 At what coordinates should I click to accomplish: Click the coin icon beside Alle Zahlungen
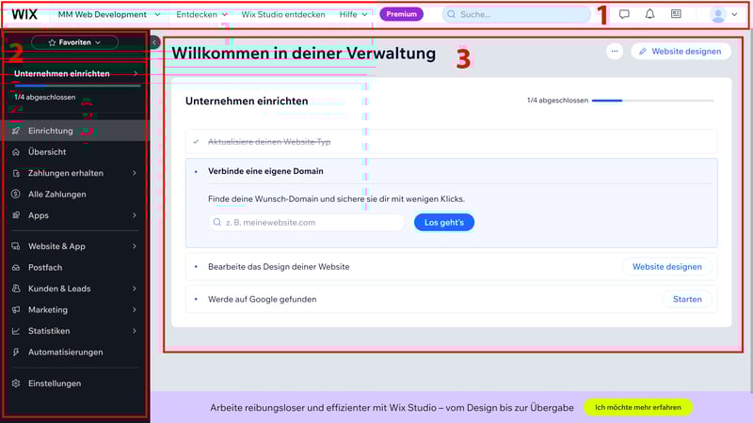(x=16, y=195)
